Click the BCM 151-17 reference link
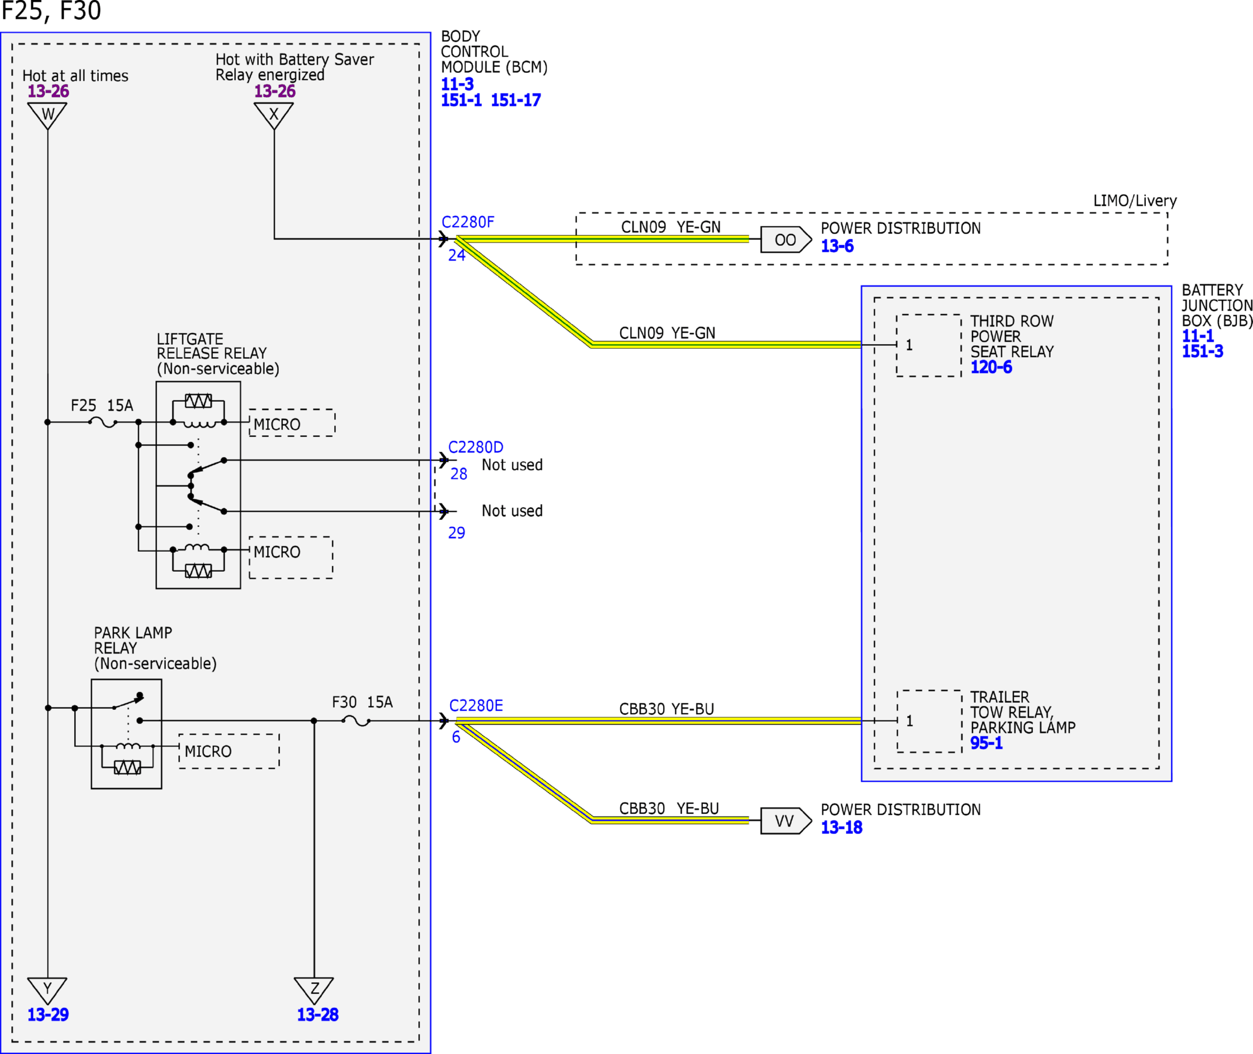Image resolution: width=1253 pixels, height=1054 pixels. [515, 100]
